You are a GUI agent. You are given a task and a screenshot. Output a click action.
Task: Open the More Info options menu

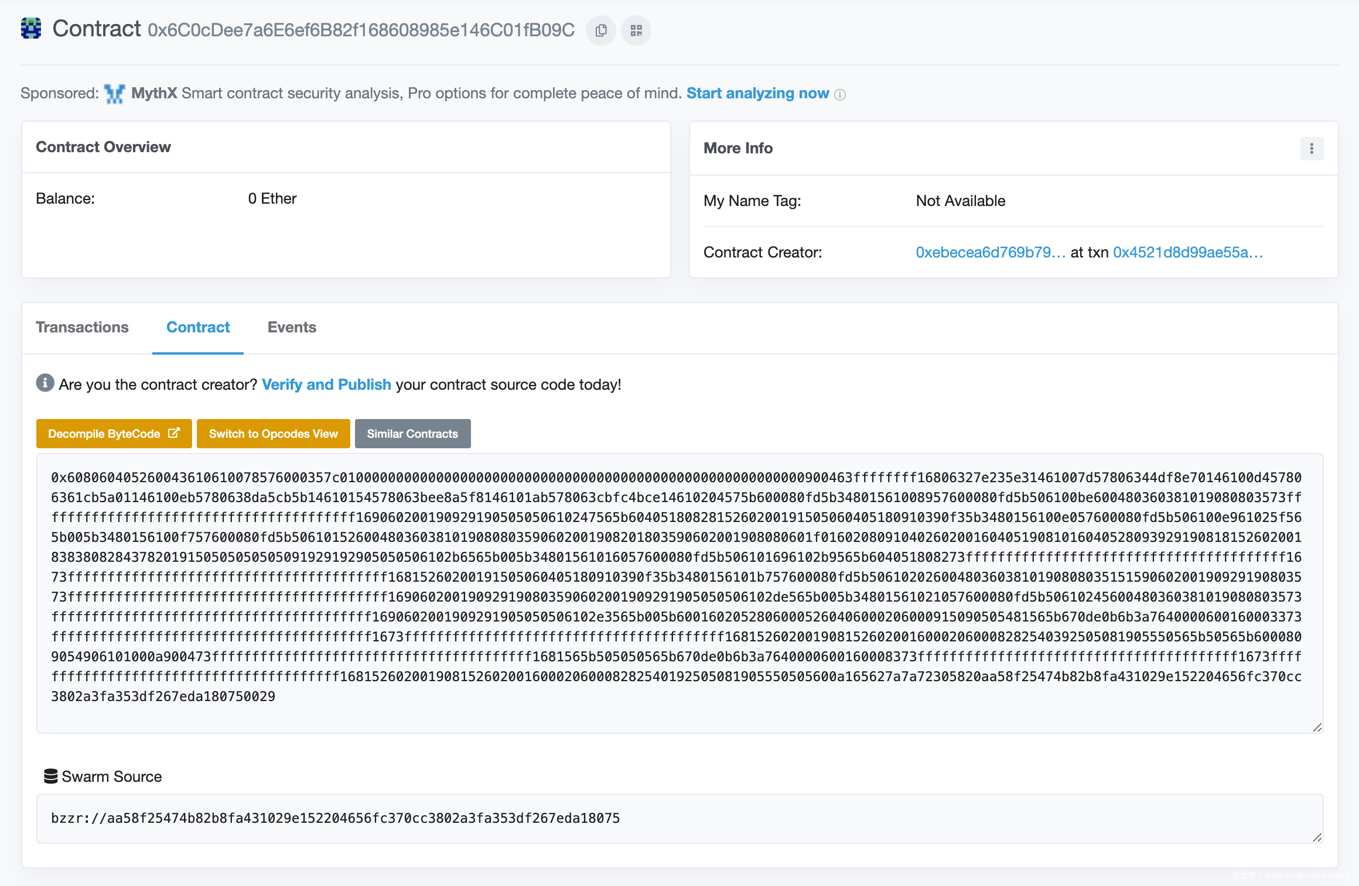coord(1312,149)
